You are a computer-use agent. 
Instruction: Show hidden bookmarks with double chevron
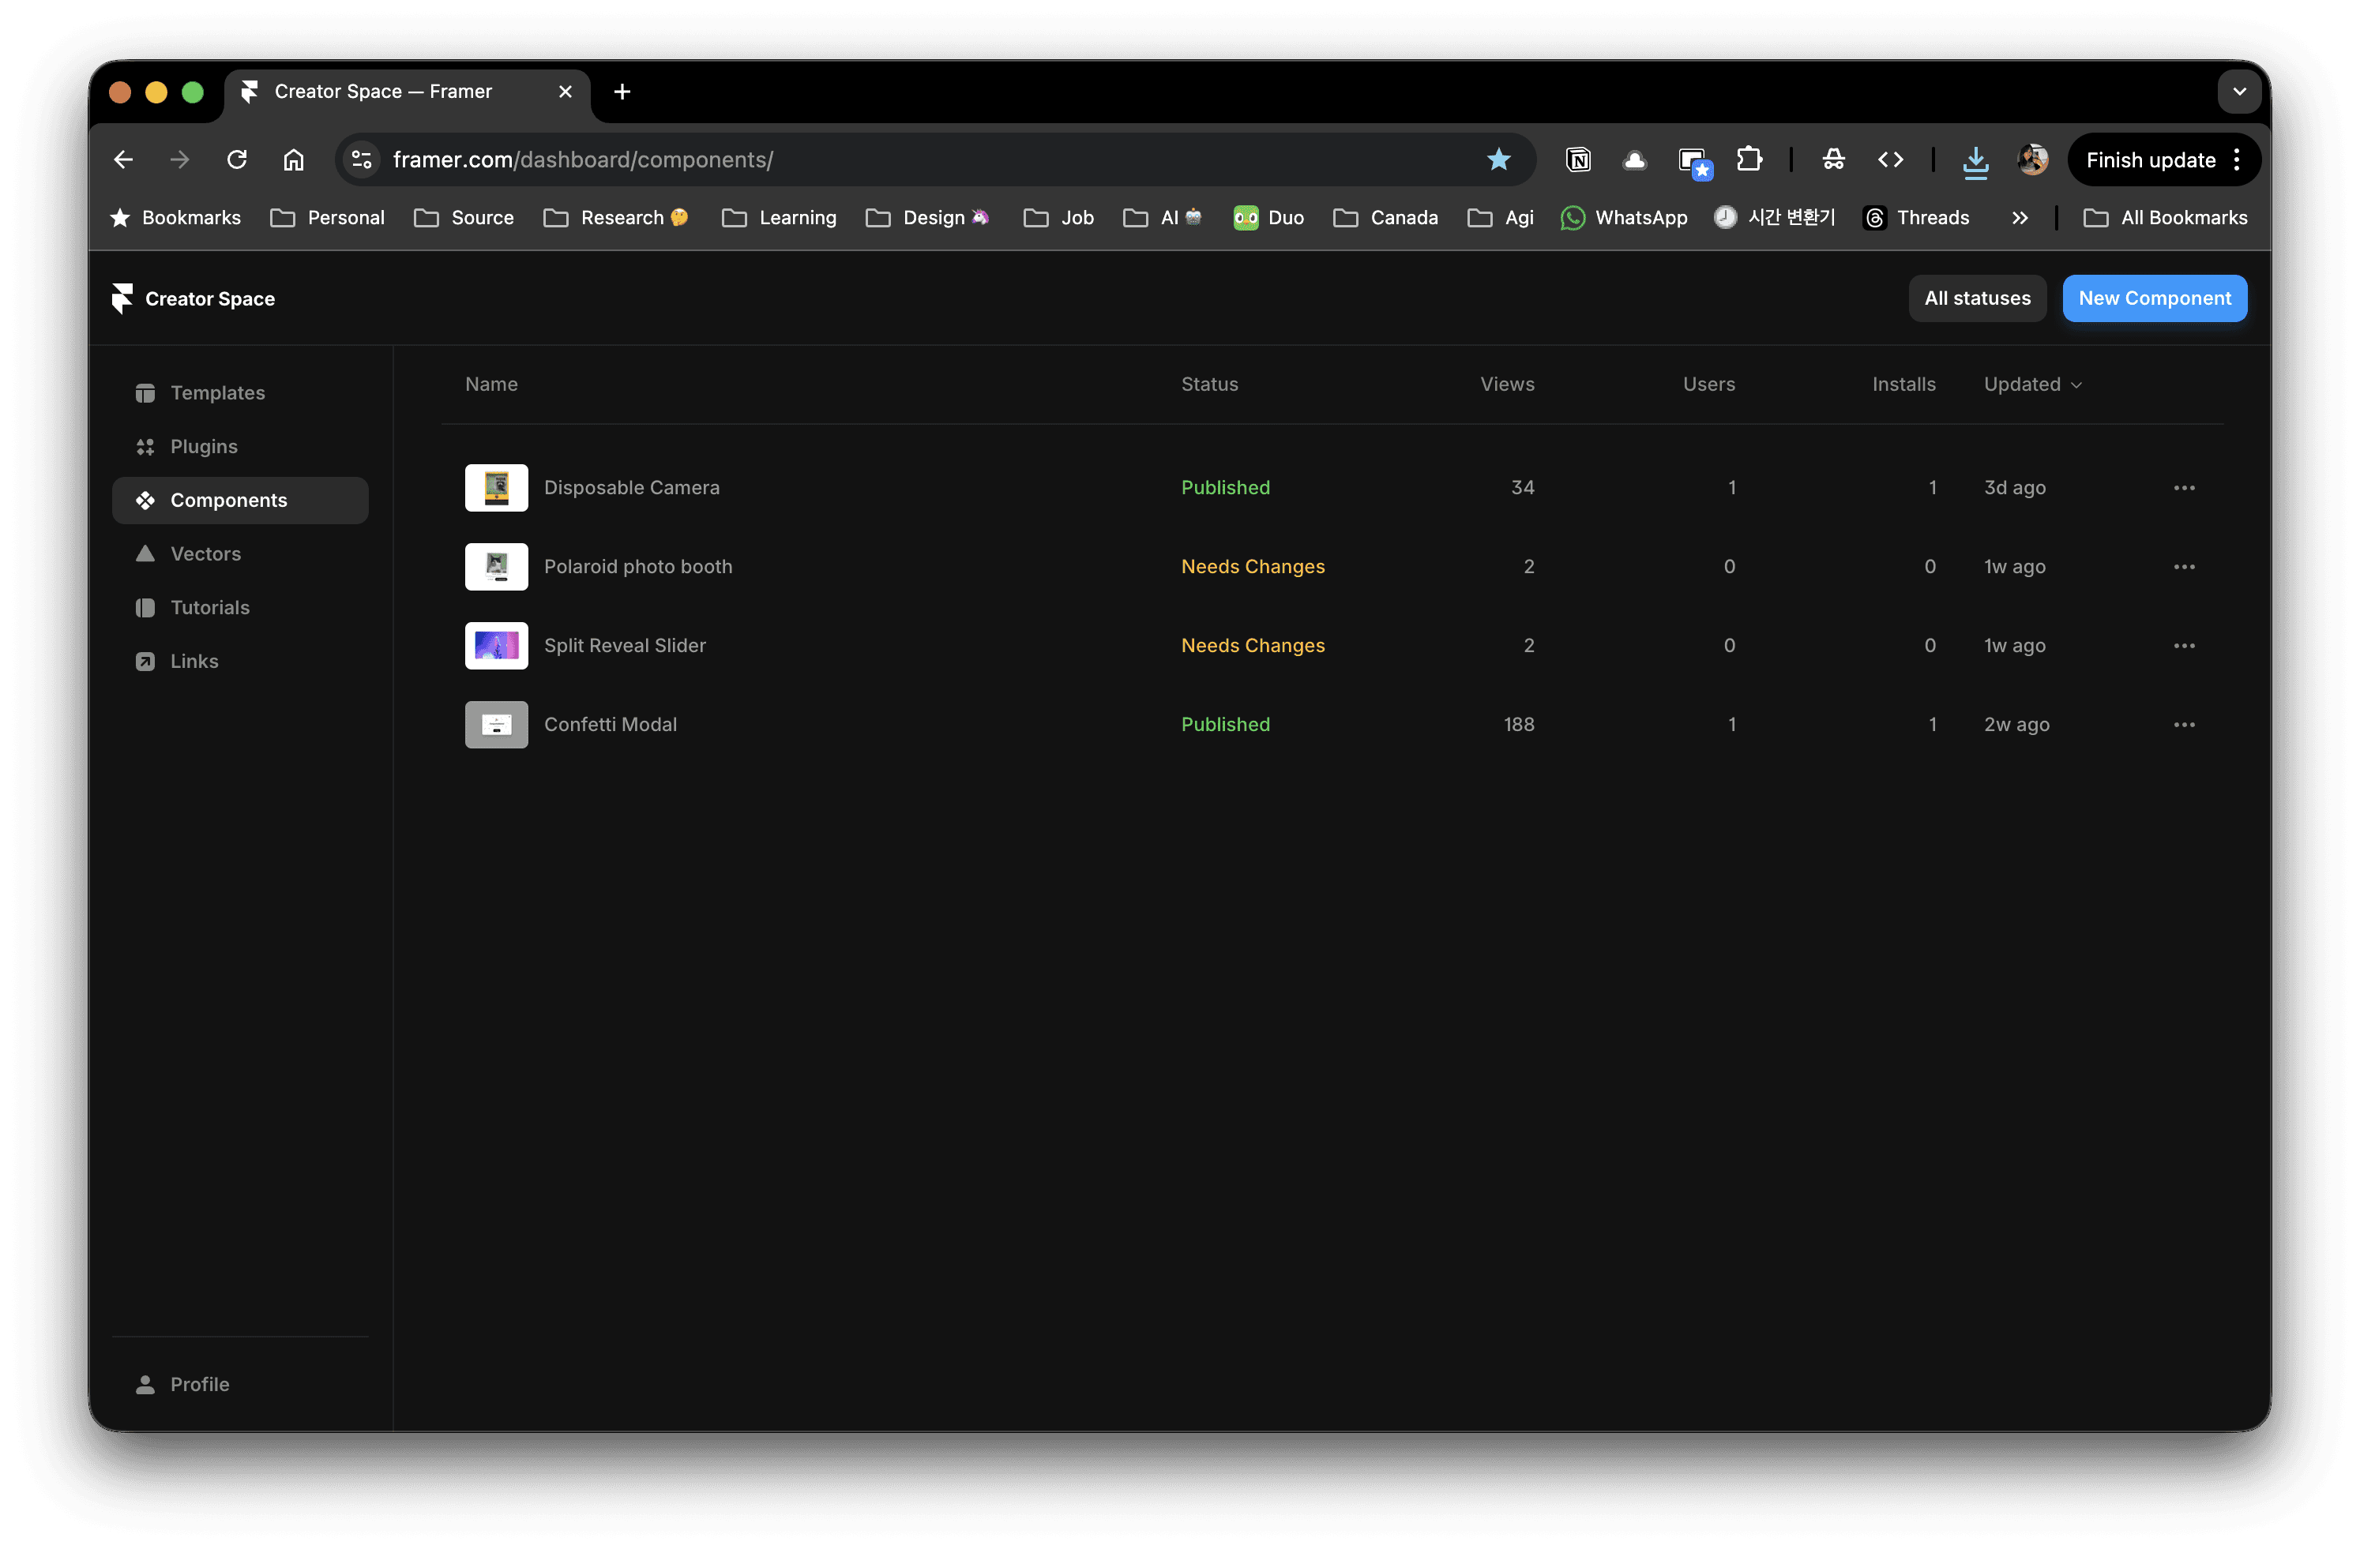(x=2020, y=218)
